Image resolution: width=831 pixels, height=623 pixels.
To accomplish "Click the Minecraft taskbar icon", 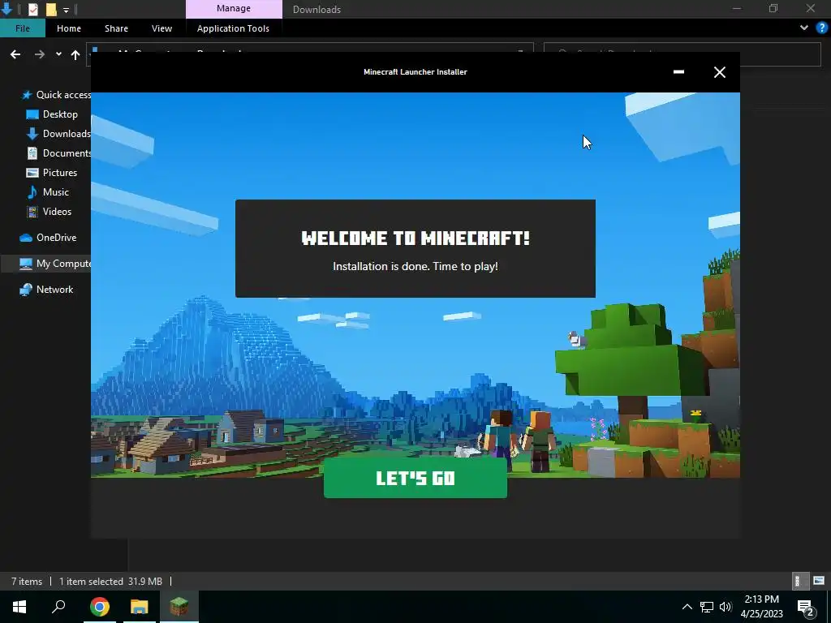I will (179, 607).
